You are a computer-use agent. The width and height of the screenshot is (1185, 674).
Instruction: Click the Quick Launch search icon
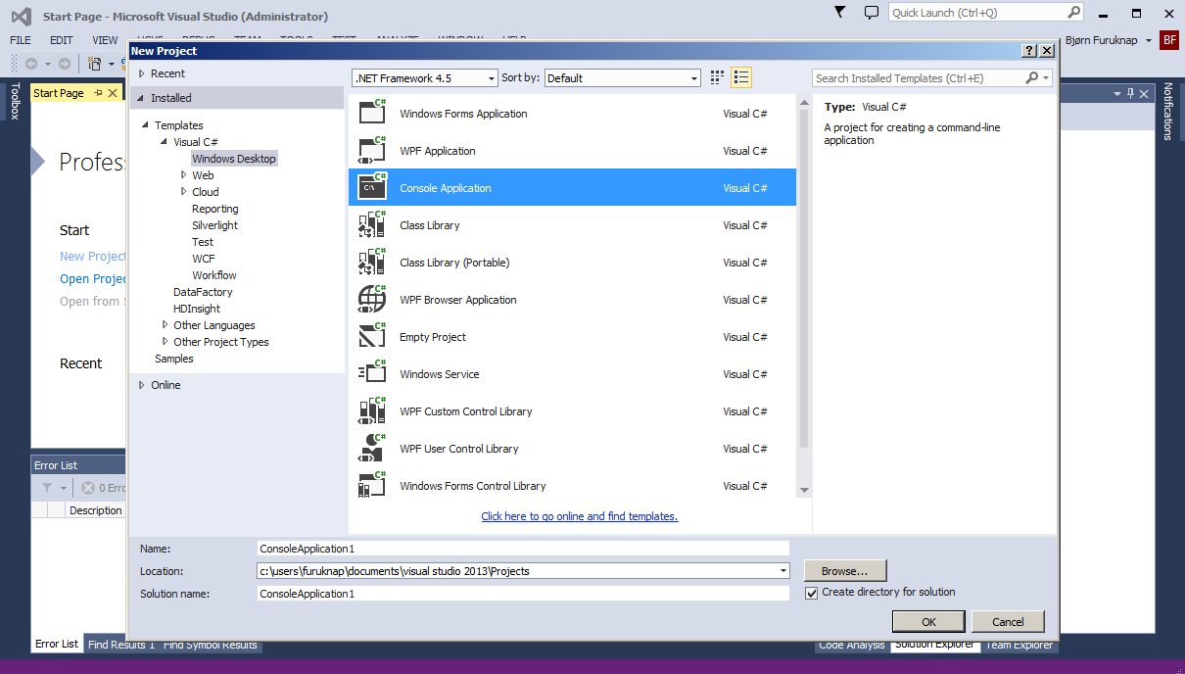[1073, 13]
